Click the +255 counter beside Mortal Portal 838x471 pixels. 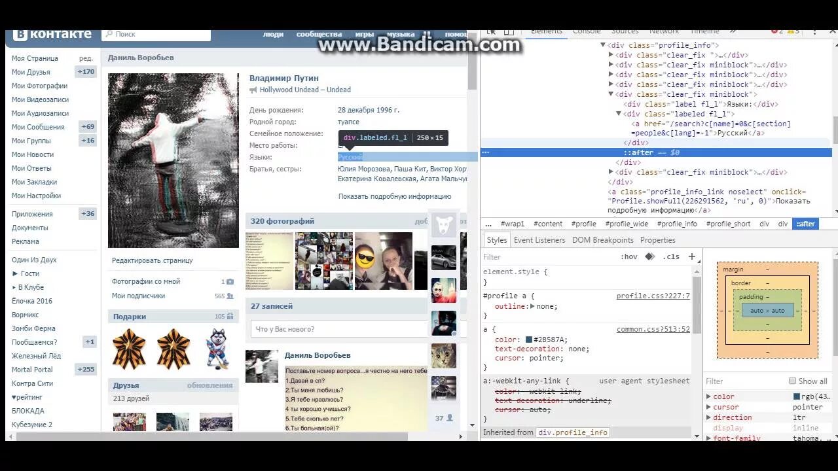coord(86,370)
